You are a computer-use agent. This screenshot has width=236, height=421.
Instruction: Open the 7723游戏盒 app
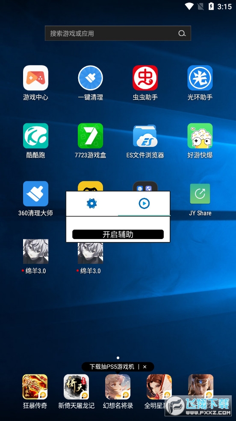click(x=90, y=136)
